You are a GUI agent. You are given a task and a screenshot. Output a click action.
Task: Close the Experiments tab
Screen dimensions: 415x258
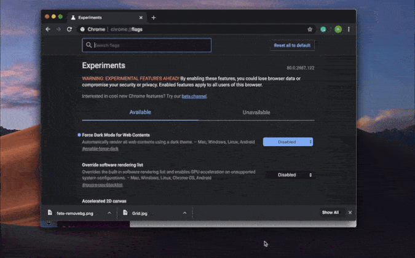pyautogui.click(x=141, y=18)
